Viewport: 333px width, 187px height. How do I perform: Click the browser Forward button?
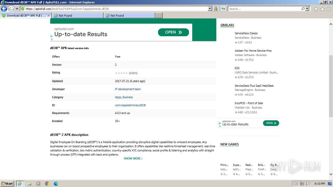click(x=11, y=9)
